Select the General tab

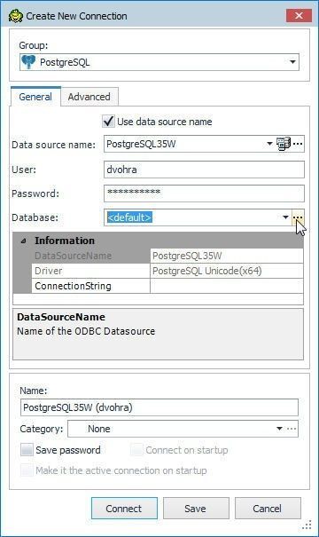pyautogui.click(x=35, y=97)
